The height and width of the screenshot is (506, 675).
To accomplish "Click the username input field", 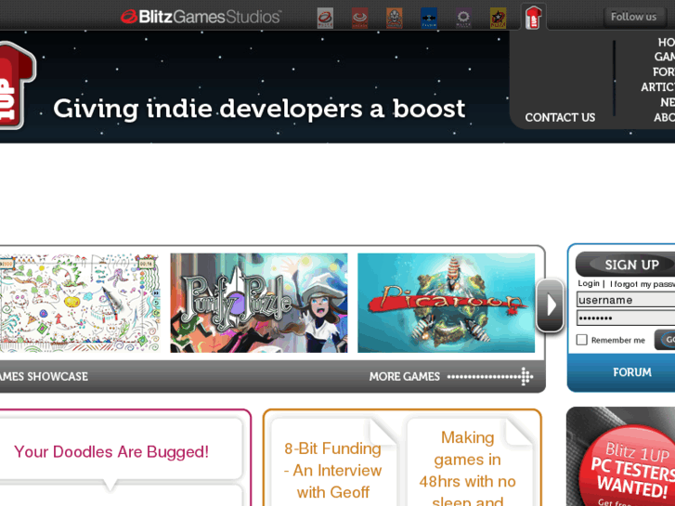I will [626, 300].
